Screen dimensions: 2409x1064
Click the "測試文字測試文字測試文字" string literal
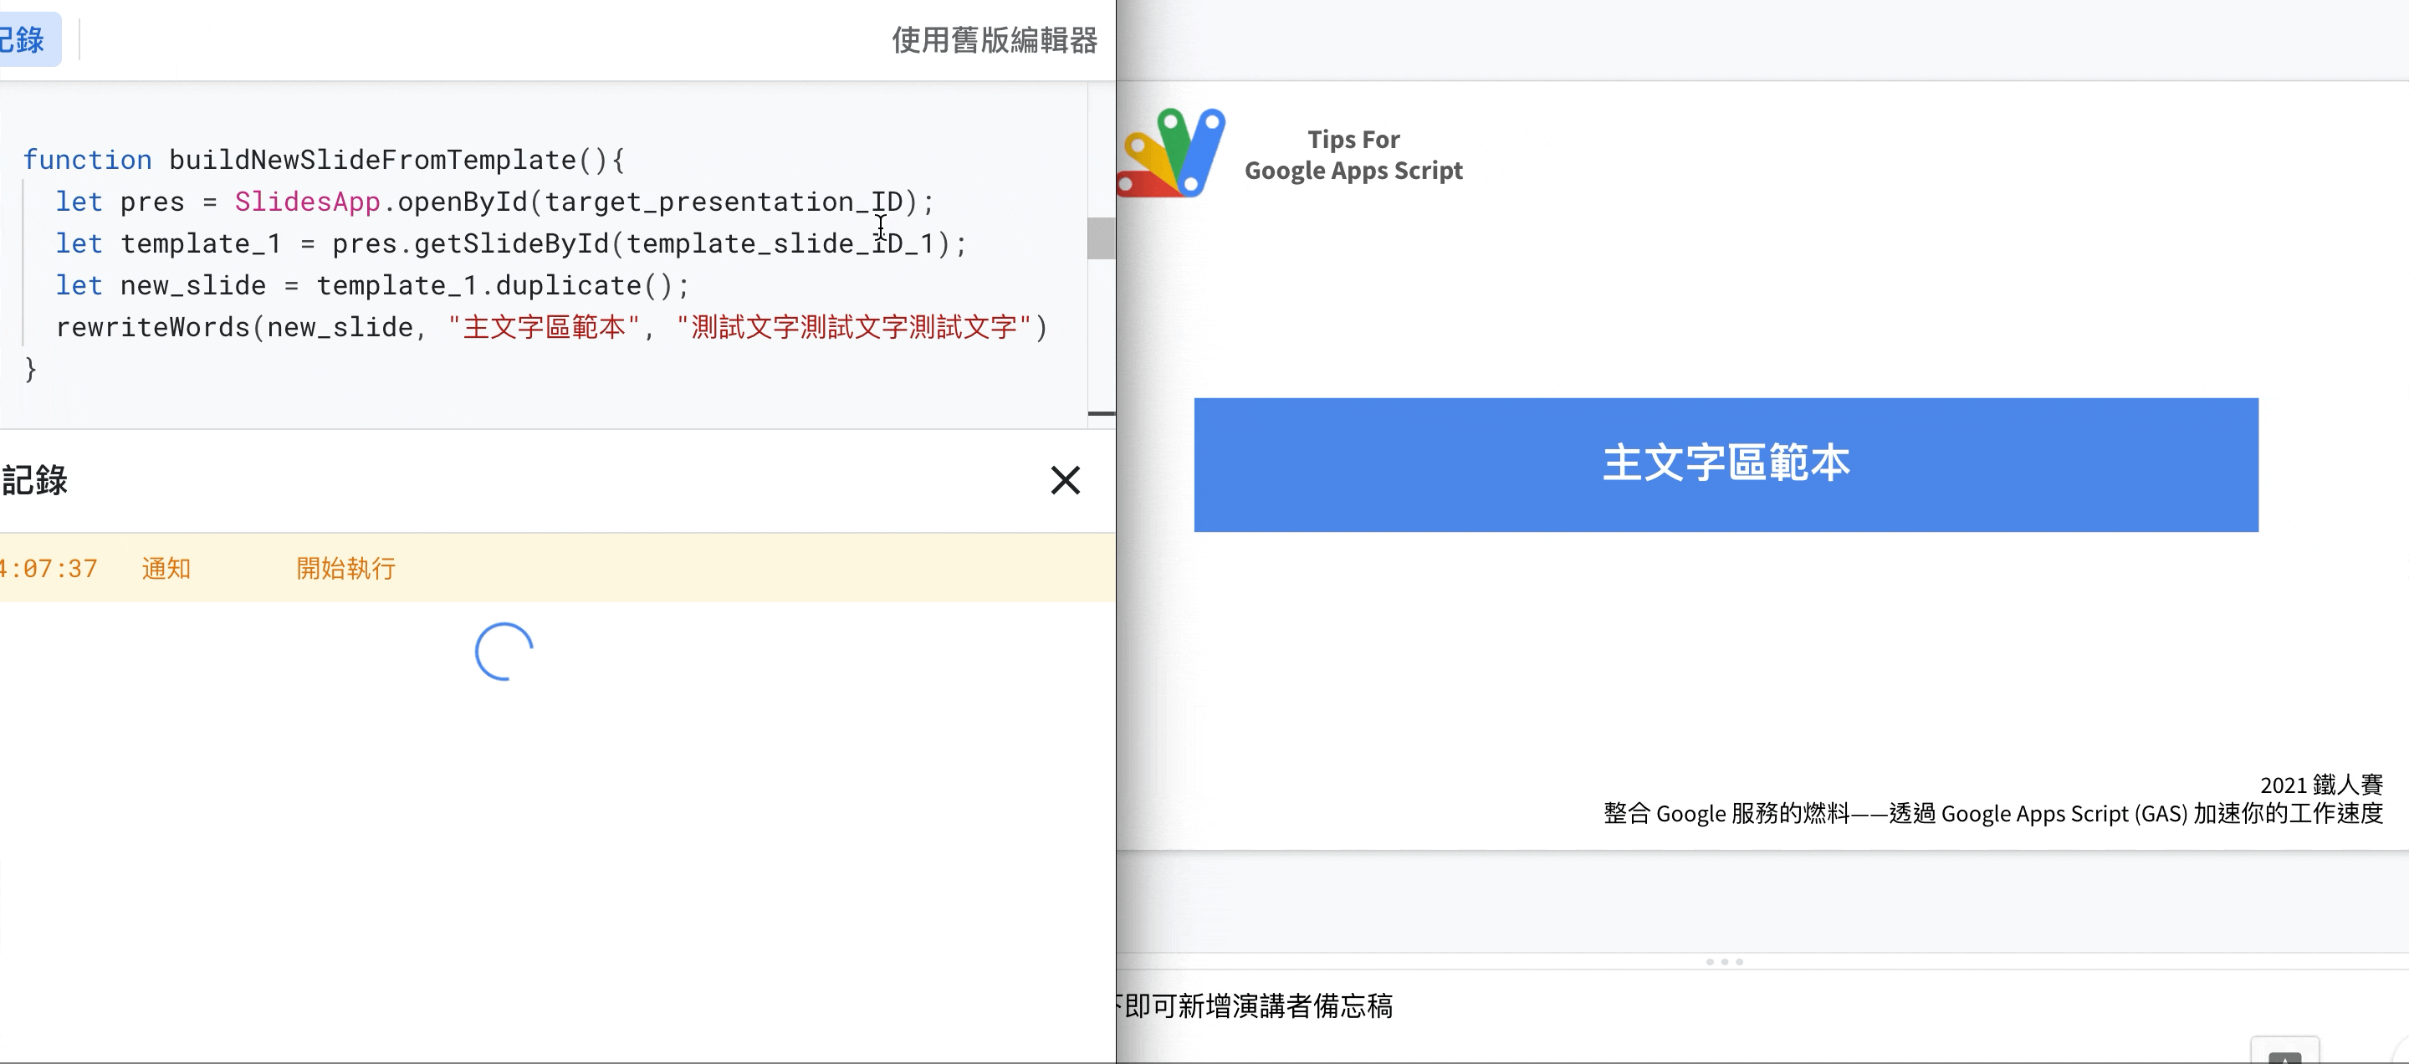pyautogui.click(x=853, y=327)
